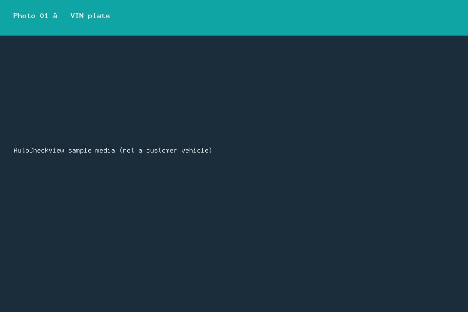Click the '01' number in the header

44,16
